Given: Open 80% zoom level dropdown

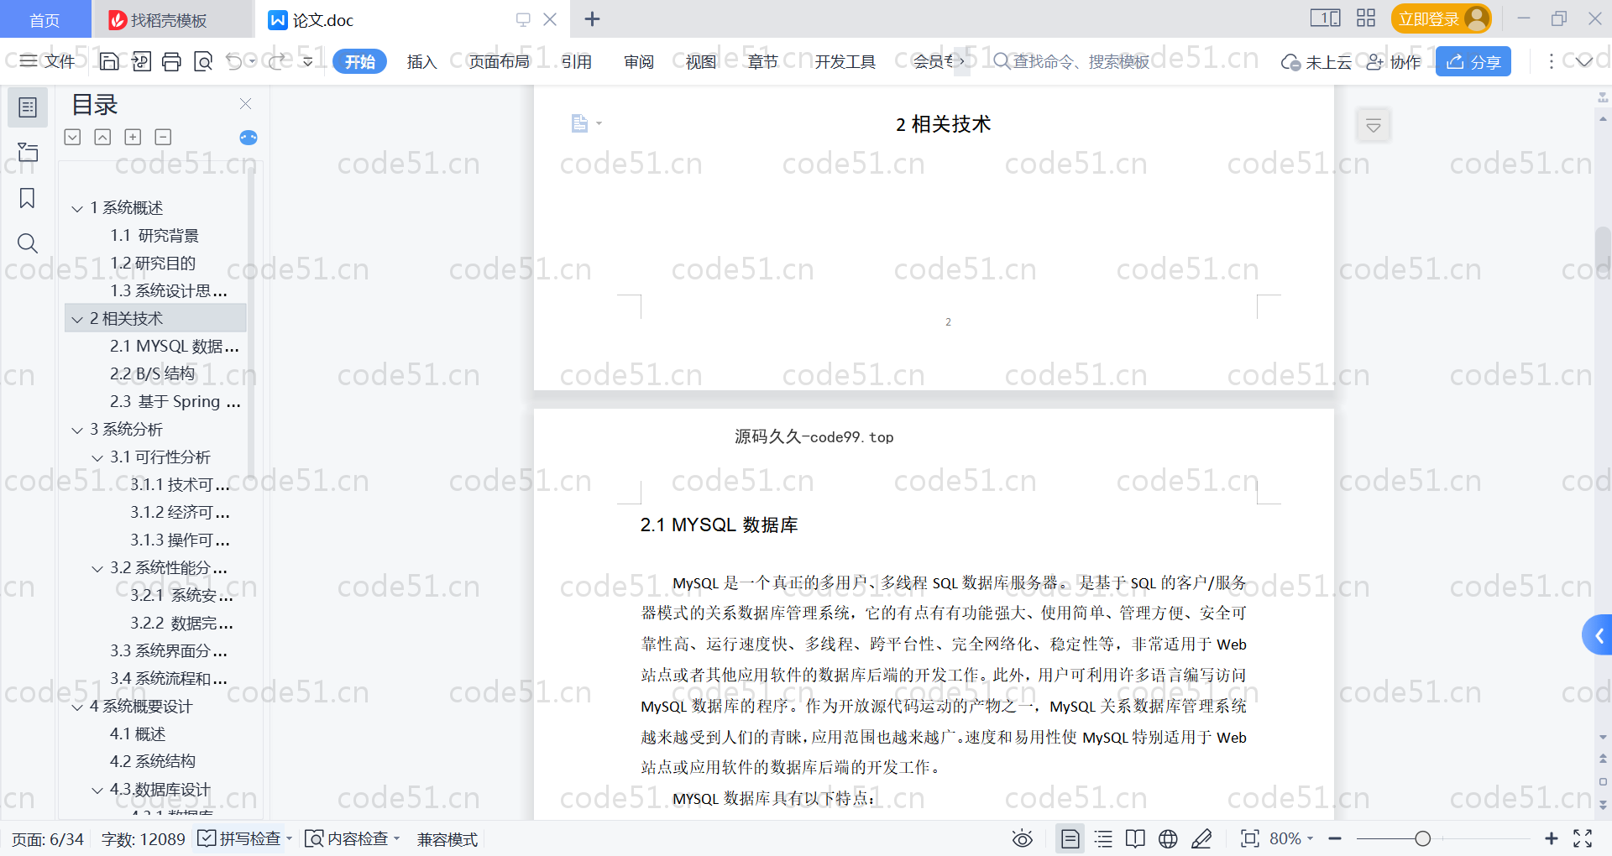Looking at the screenshot, I should 1291,838.
